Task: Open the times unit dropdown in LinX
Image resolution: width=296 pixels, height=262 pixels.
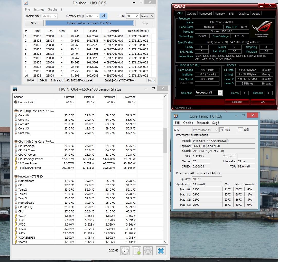Action: click(152, 16)
